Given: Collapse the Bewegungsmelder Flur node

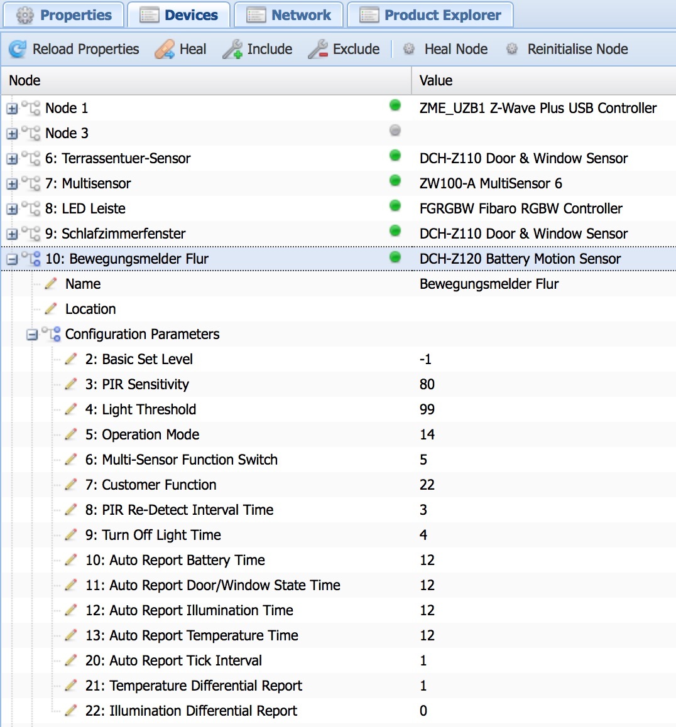Looking at the screenshot, I should 12,259.
